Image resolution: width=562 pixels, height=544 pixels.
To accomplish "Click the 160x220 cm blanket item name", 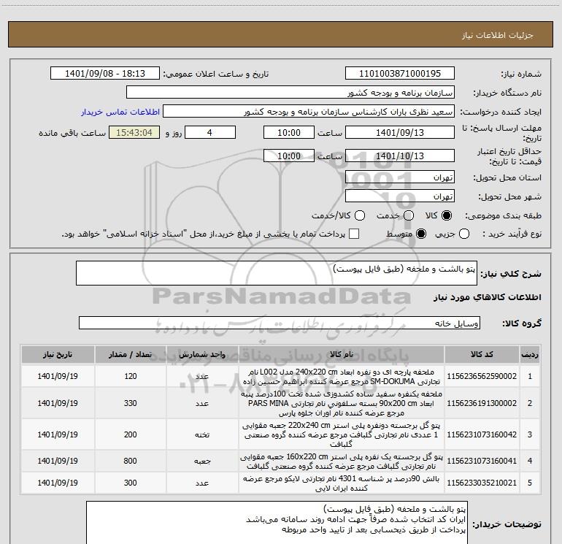I will click(342, 461).
